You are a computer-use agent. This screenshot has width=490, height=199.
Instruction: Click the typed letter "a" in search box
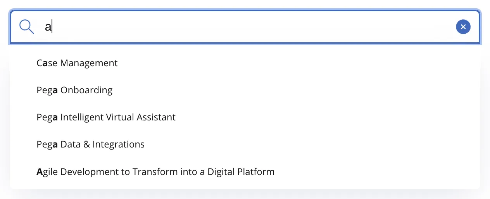point(48,27)
